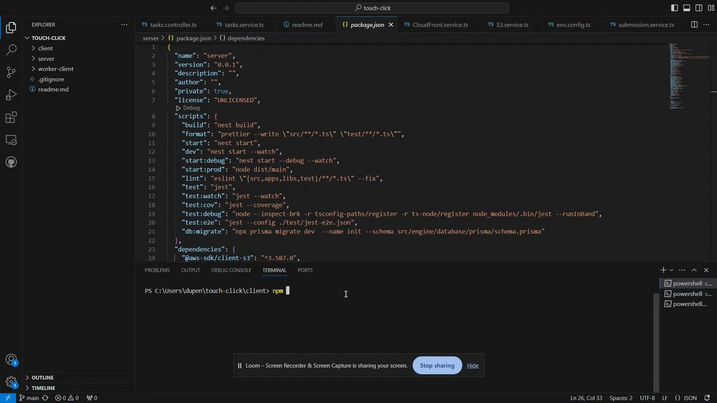The image size is (717, 403).
Task: Go back using the left arrow
Action: point(213,8)
